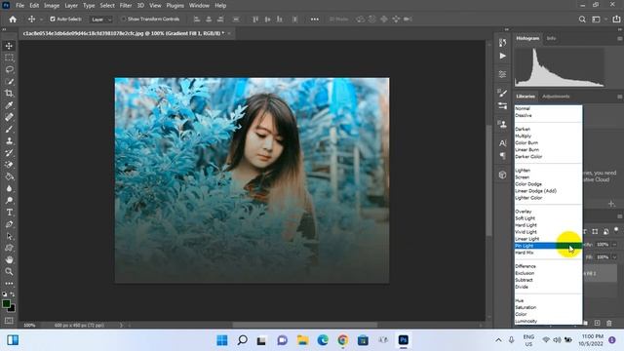
Task: Select the Clone Stamp tool
Action: [9, 140]
